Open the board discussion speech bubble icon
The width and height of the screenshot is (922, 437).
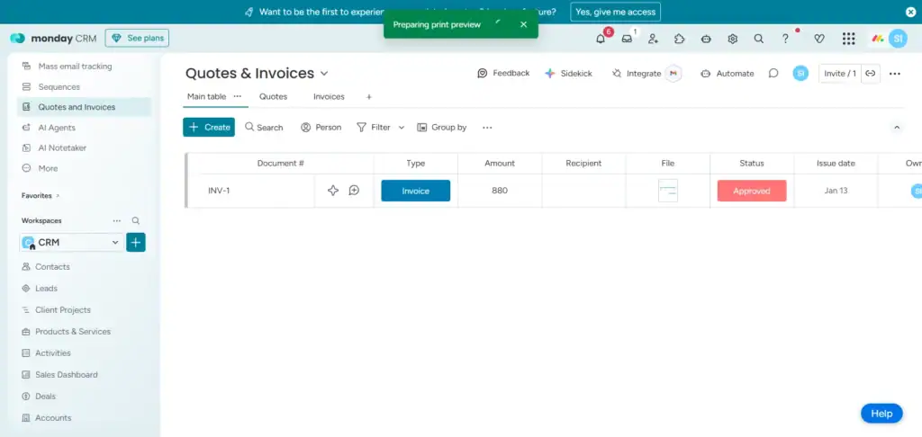(773, 74)
